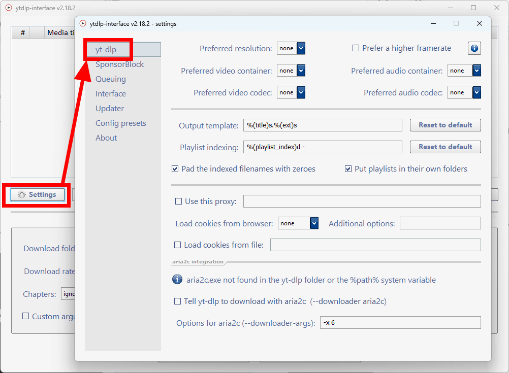Click the blue info icon beside framerate option
The image size is (509, 373).
[474, 48]
